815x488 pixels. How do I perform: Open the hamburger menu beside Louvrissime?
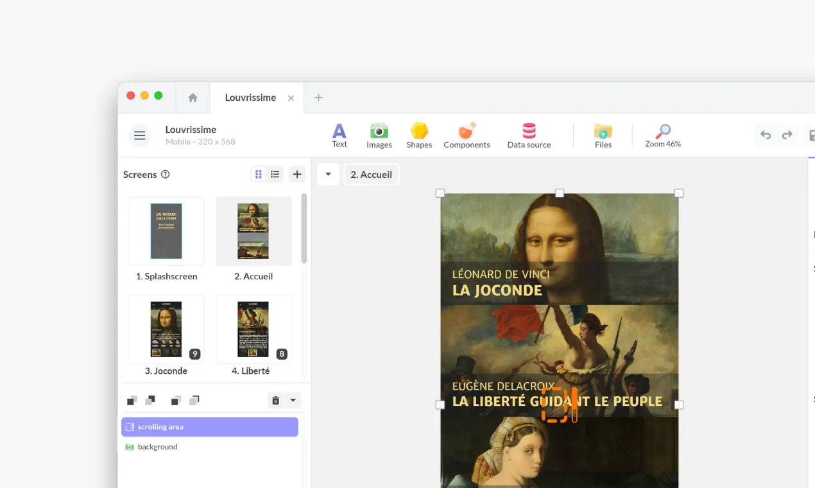tap(139, 135)
